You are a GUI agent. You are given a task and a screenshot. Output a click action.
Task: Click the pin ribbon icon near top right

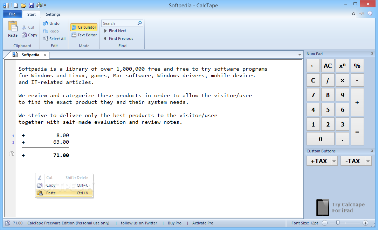pos(362,14)
